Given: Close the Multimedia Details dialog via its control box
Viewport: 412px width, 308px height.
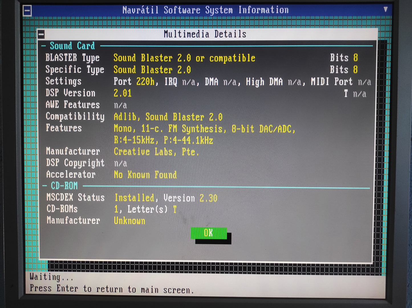Looking at the screenshot, I should point(41,34).
